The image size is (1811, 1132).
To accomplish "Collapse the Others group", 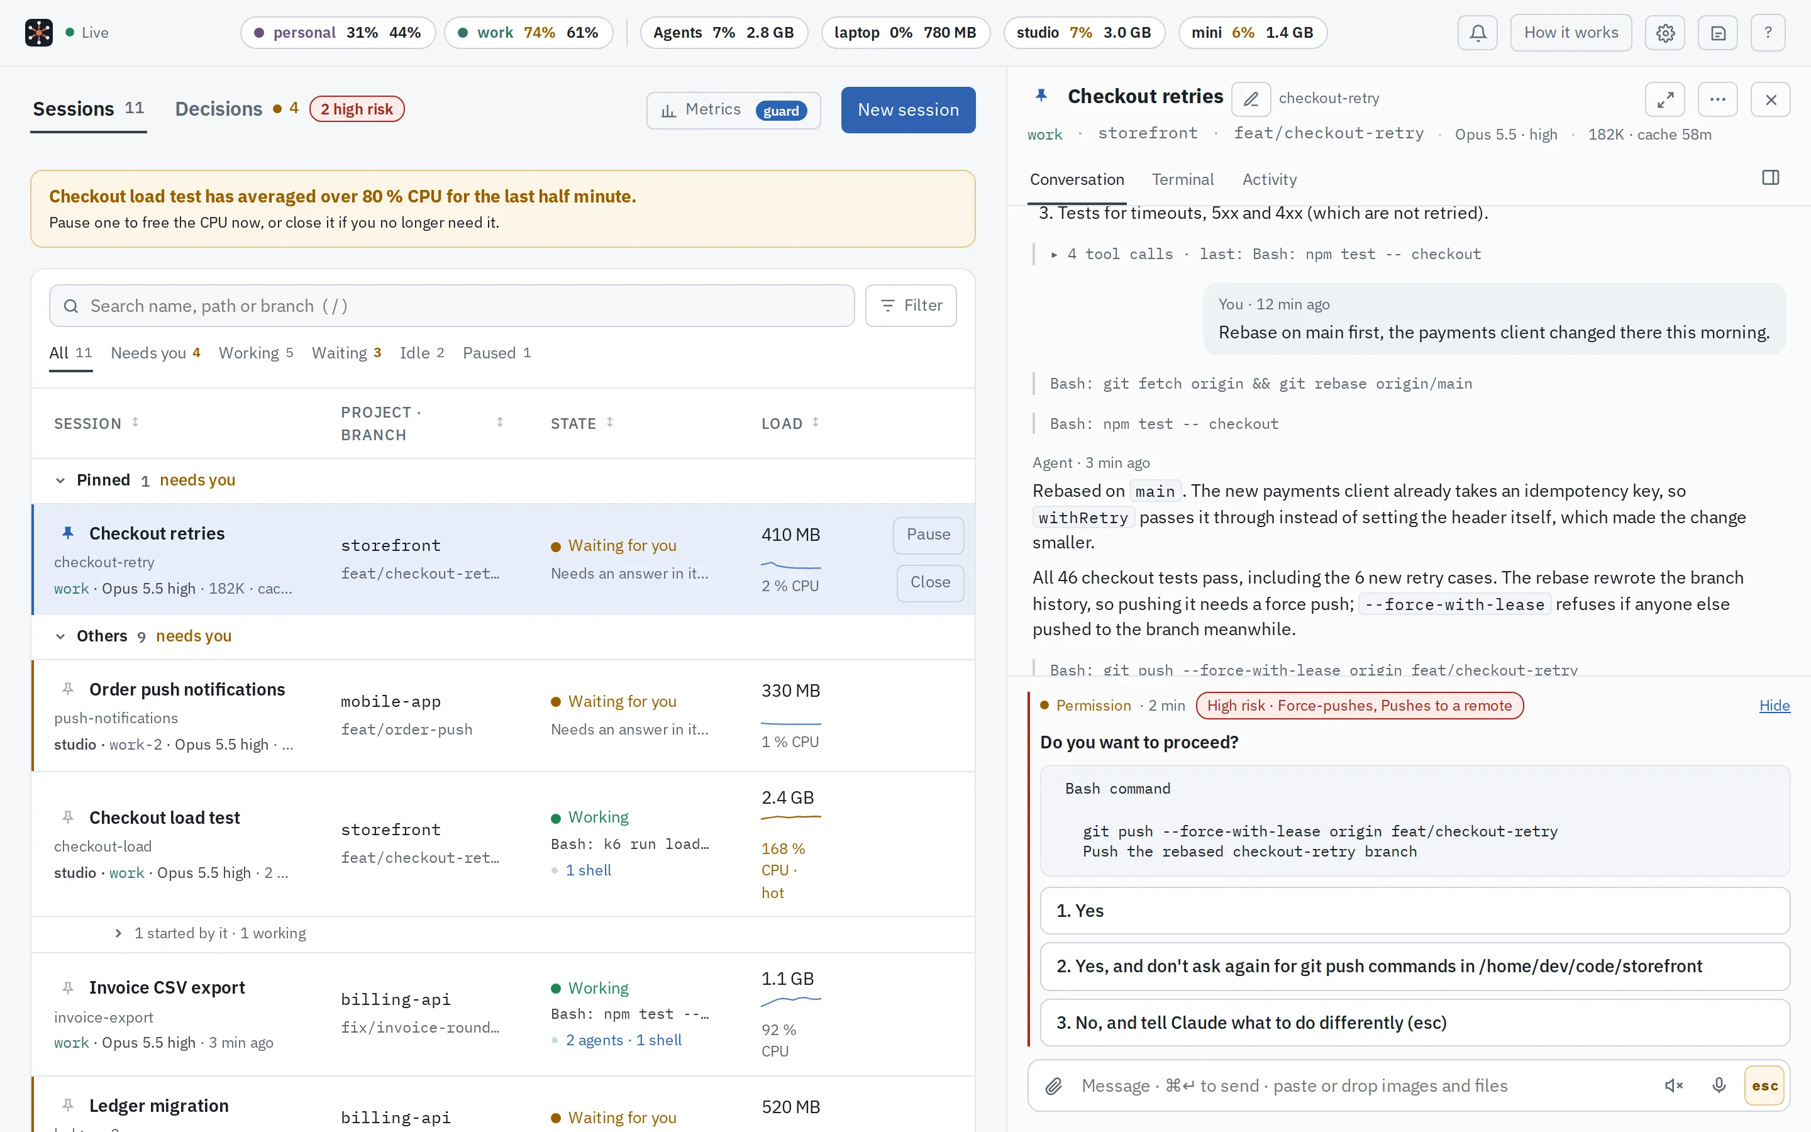I will click(x=60, y=636).
